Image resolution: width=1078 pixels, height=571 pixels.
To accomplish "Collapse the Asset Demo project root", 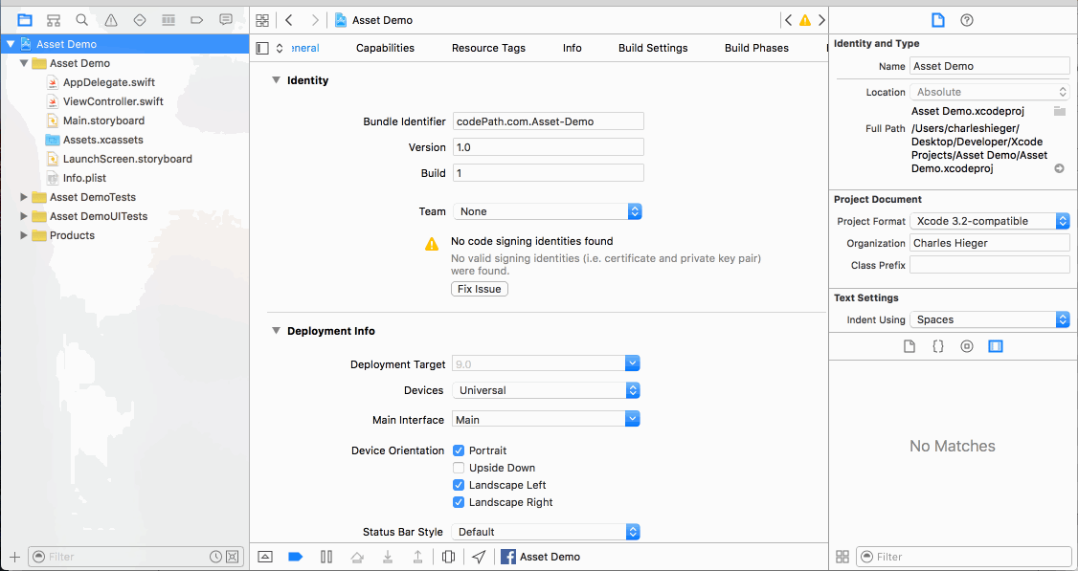I will click(11, 44).
